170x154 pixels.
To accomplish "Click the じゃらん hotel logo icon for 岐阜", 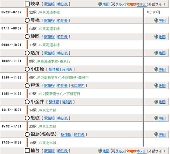I will [131, 4].
